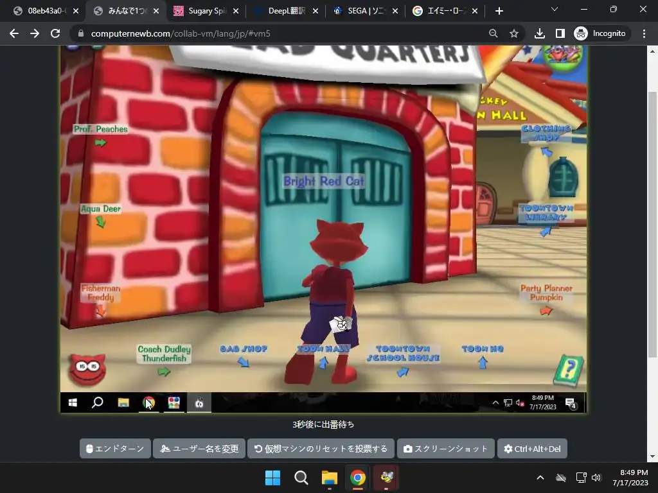Open host File Explorer taskbar icon
The height and width of the screenshot is (493, 658).
330,478
